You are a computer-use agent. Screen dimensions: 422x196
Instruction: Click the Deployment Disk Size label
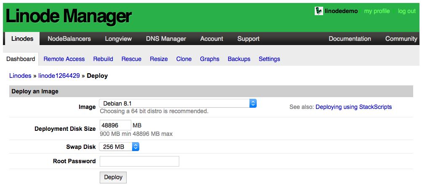click(x=65, y=129)
